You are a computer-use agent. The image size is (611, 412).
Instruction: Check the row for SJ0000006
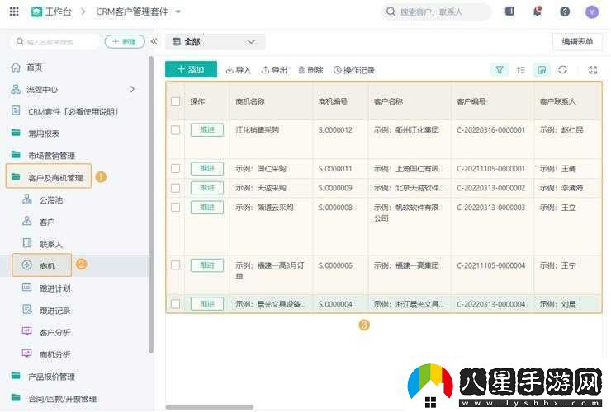pos(175,265)
